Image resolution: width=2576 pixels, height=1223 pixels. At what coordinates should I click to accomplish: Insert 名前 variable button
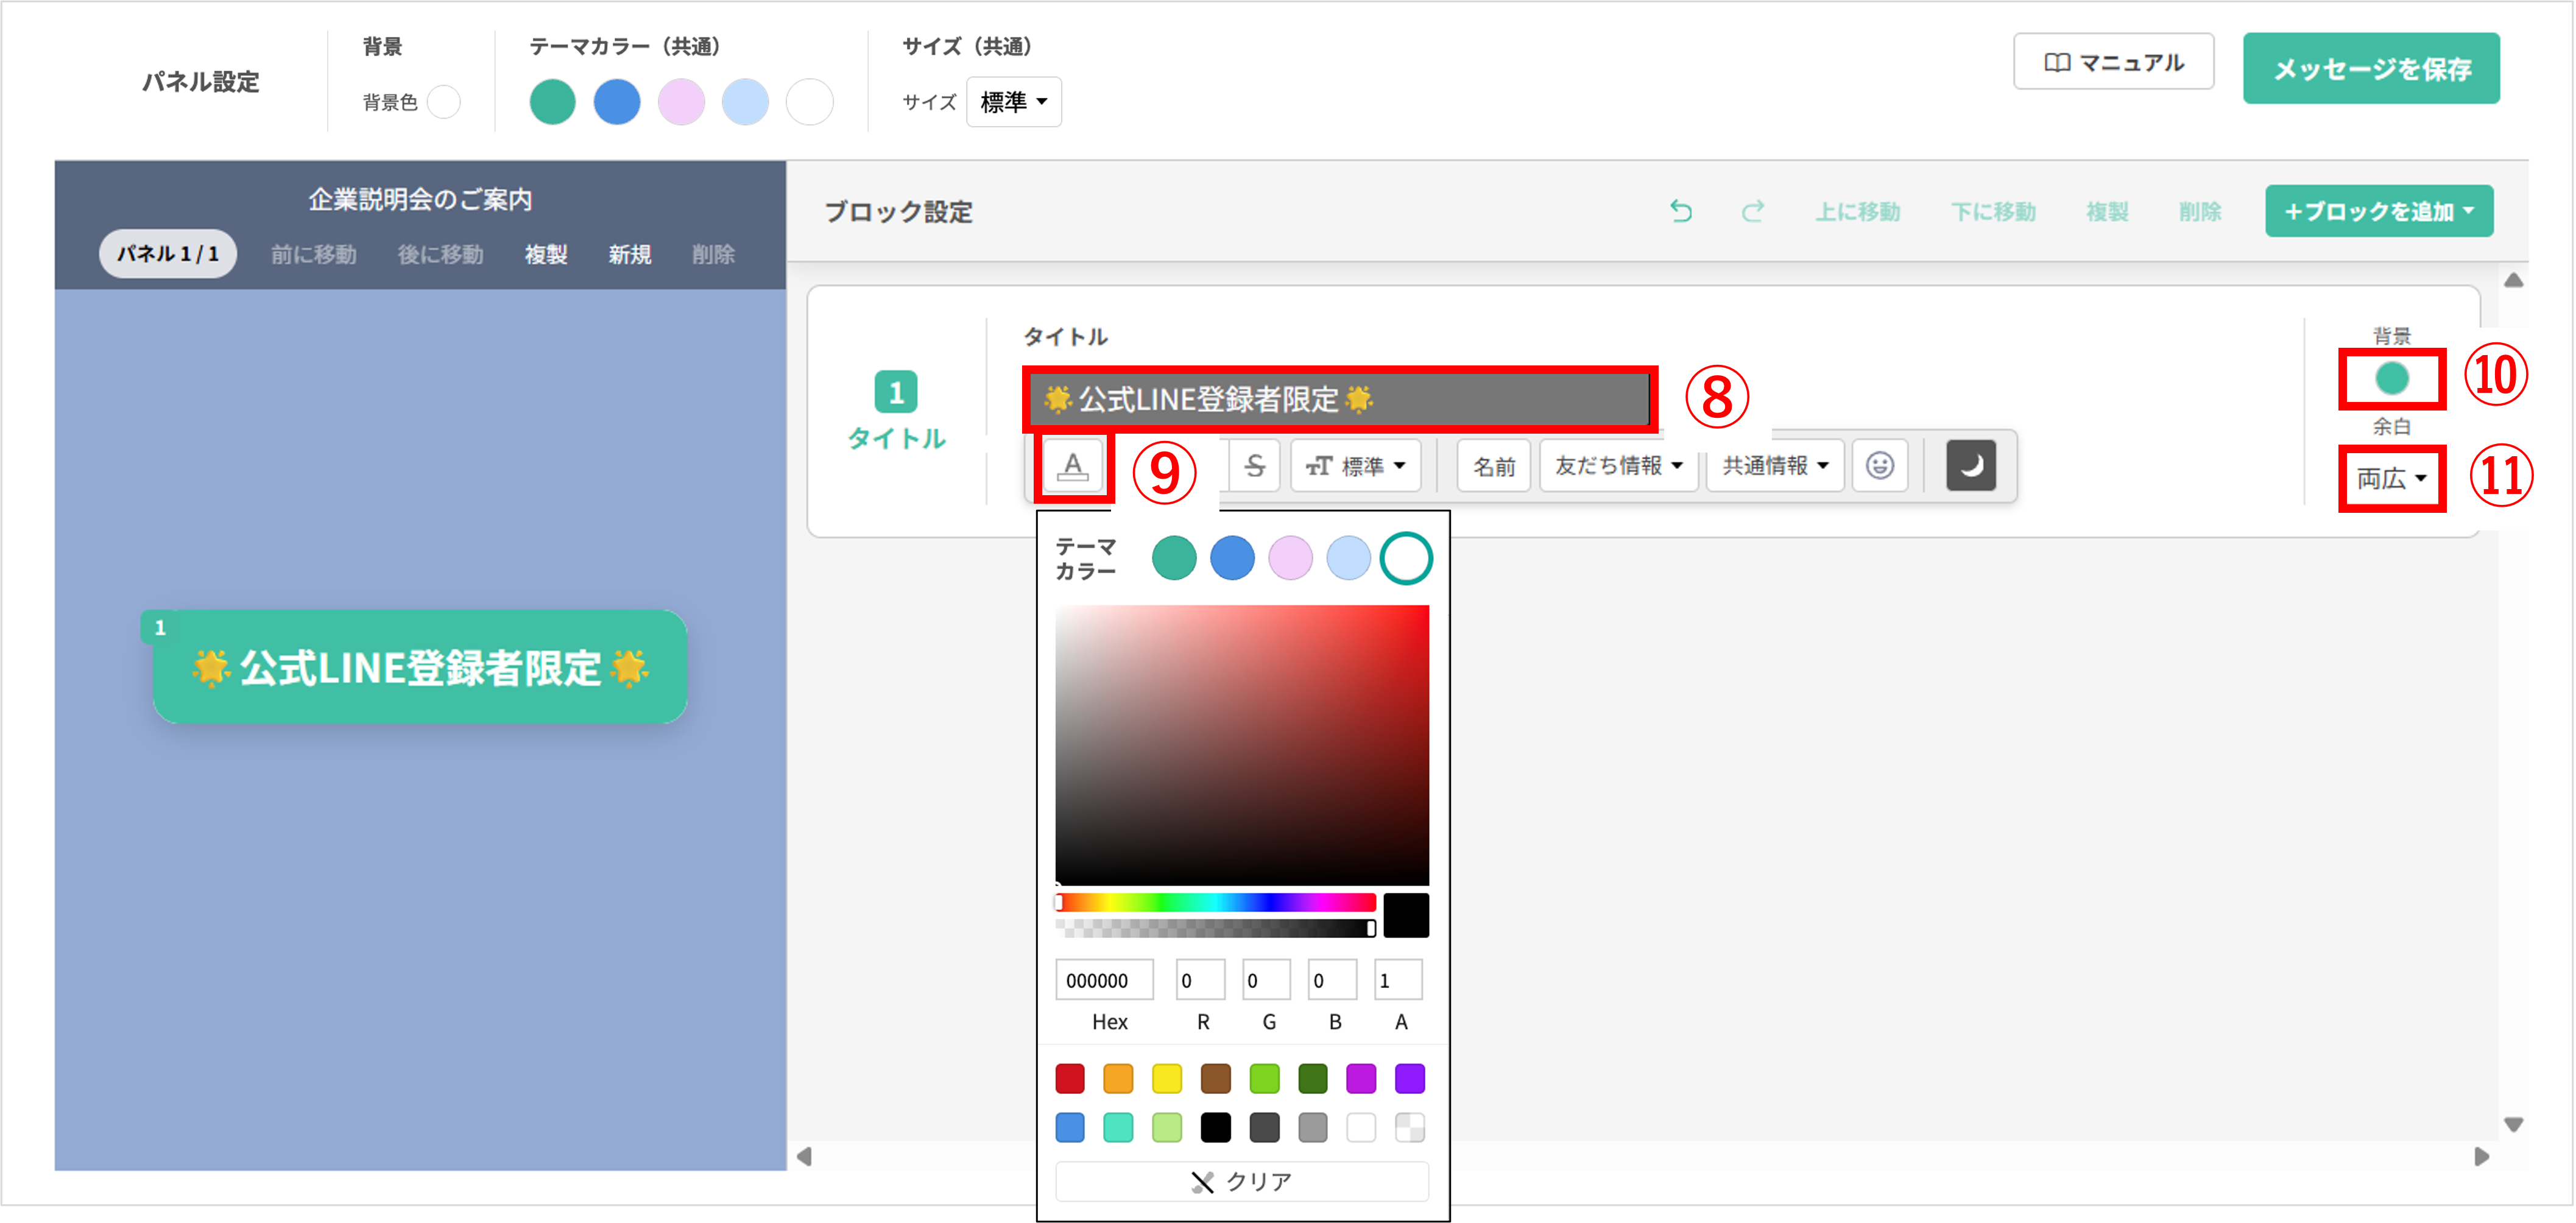click(1493, 466)
